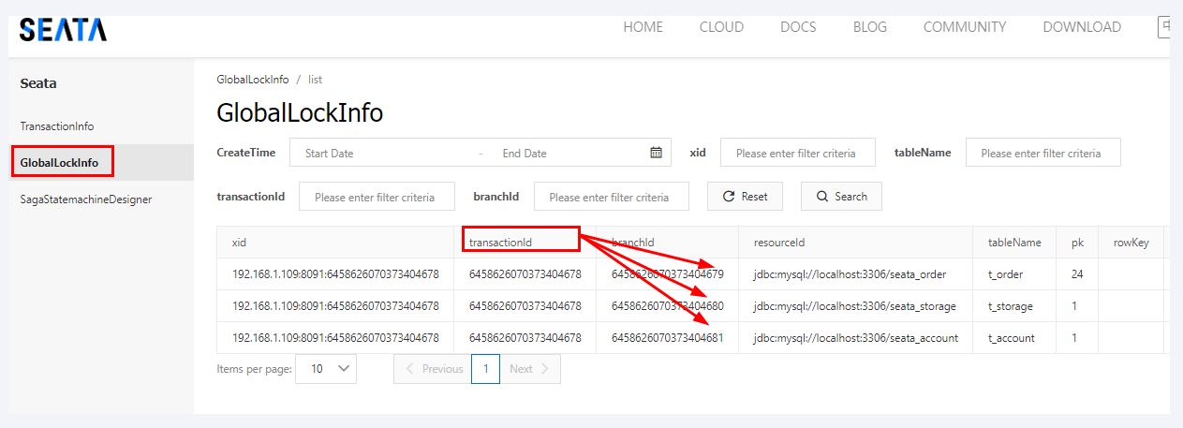Click transactionId cell in the t_storage row
Image resolution: width=1183 pixels, height=428 pixels.
click(525, 306)
